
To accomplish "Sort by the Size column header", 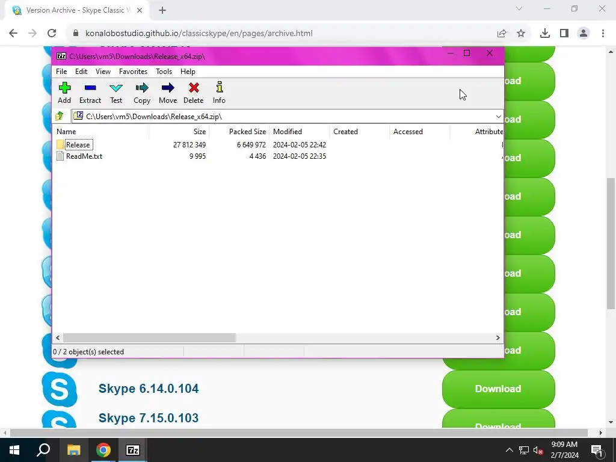I will [x=179, y=132].
